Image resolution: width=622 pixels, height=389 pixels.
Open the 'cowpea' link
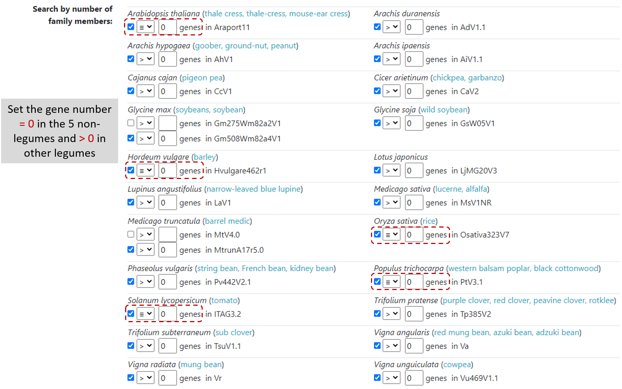(x=457, y=365)
